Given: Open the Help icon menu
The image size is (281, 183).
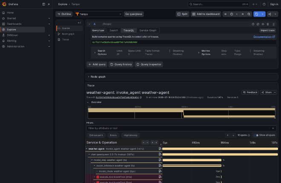Looking at the screenshot, I should [x=264, y=4].
